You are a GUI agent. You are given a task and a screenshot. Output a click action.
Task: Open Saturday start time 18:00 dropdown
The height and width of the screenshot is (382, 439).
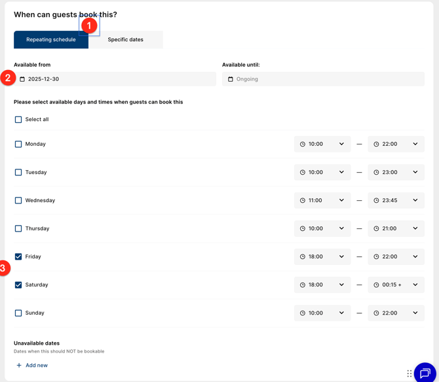point(322,285)
